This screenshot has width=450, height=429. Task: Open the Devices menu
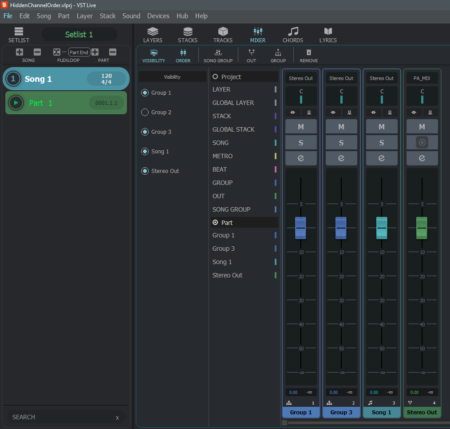(x=158, y=16)
